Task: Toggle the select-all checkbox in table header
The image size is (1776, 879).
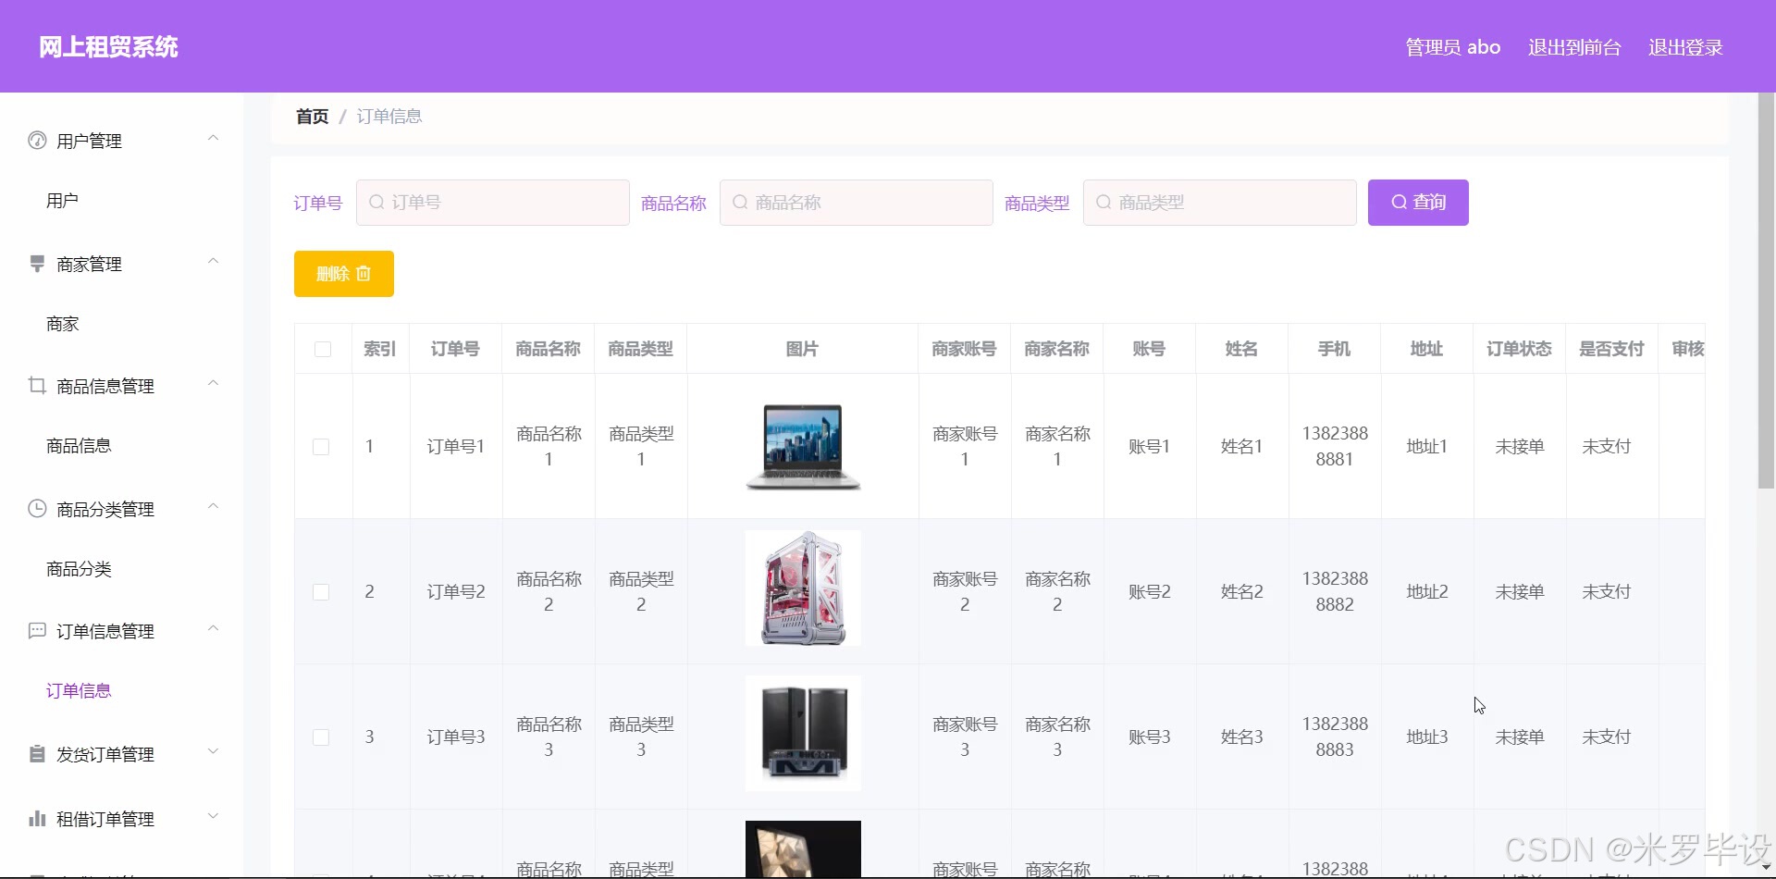Action: (323, 349)
